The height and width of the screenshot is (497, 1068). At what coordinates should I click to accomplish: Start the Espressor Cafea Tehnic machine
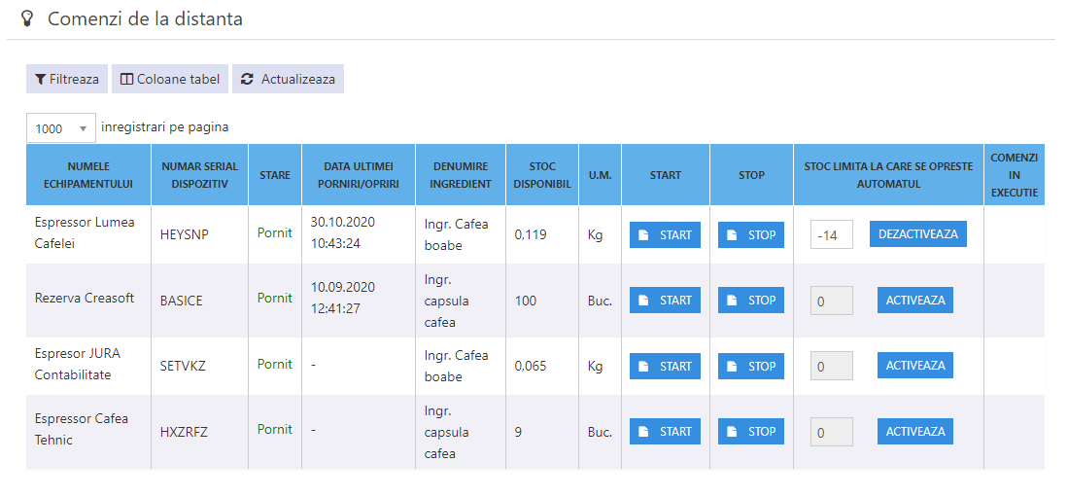click(665, 432)
